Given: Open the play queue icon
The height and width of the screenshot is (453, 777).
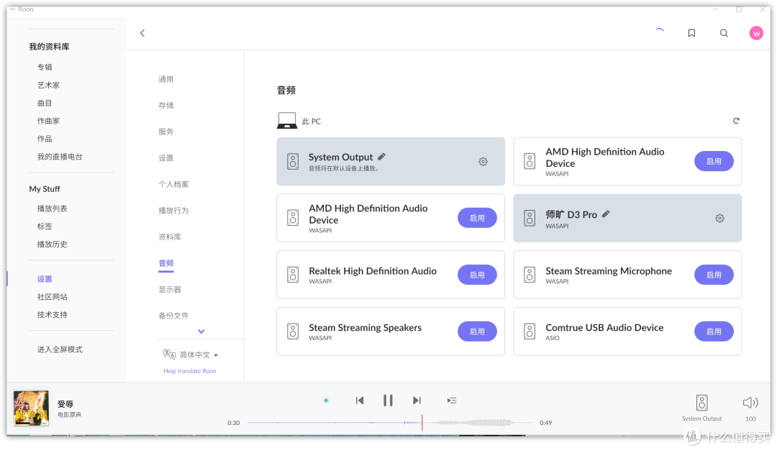Looking at the screenshot, I should click(x=451, y=401).
